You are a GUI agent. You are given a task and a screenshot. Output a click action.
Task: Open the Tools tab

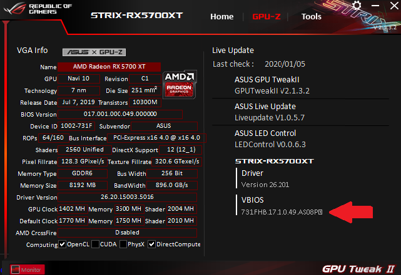coord(312,17)
